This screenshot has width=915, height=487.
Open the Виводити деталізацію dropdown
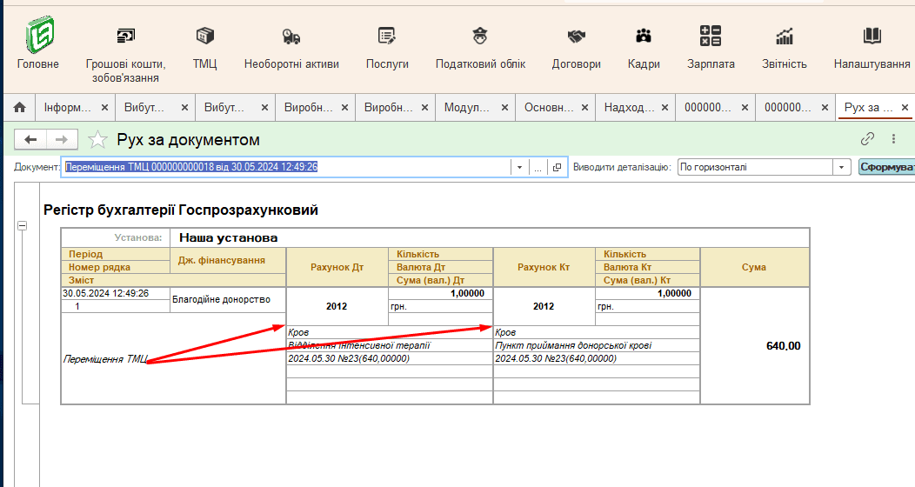click(841, 168)
